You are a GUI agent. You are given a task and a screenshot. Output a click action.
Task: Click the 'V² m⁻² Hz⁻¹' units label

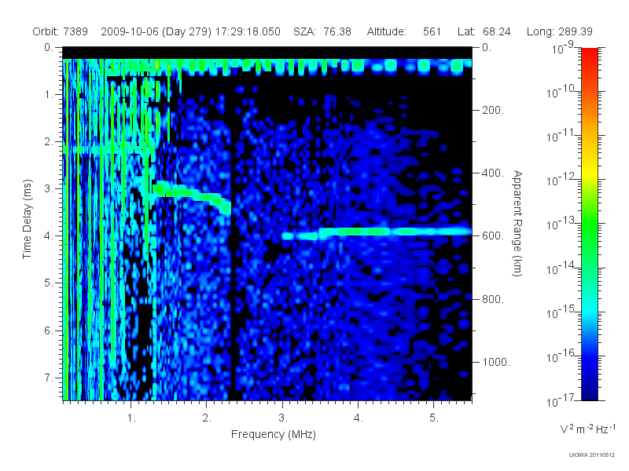pos(587,429)
